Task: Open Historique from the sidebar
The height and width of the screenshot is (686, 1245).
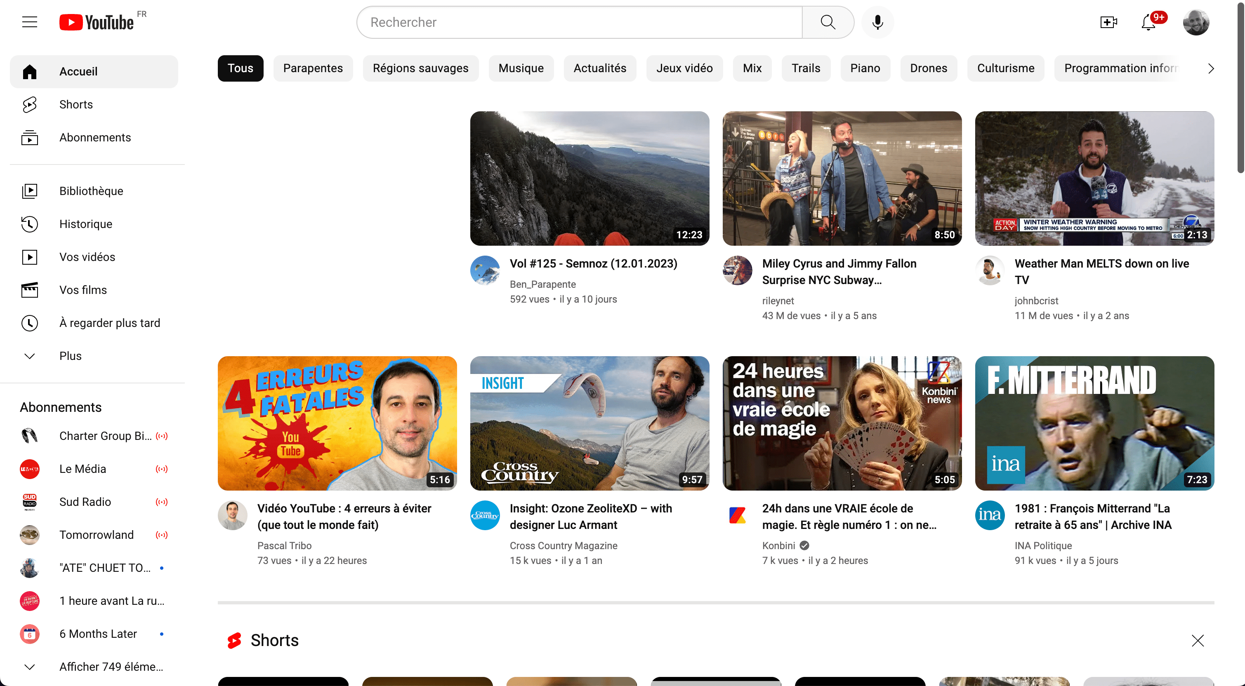Action: click(x=85, y=224)
